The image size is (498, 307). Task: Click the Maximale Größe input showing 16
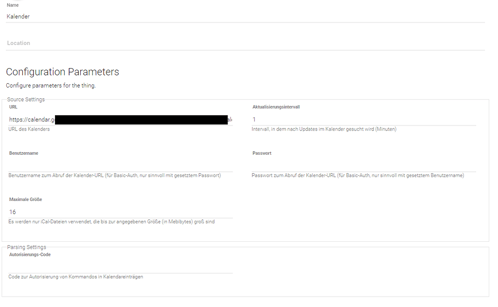coord(121,212)
